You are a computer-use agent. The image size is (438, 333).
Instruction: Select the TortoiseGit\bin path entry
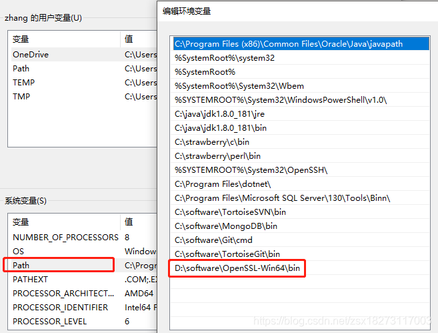click(x=301, y=254)
